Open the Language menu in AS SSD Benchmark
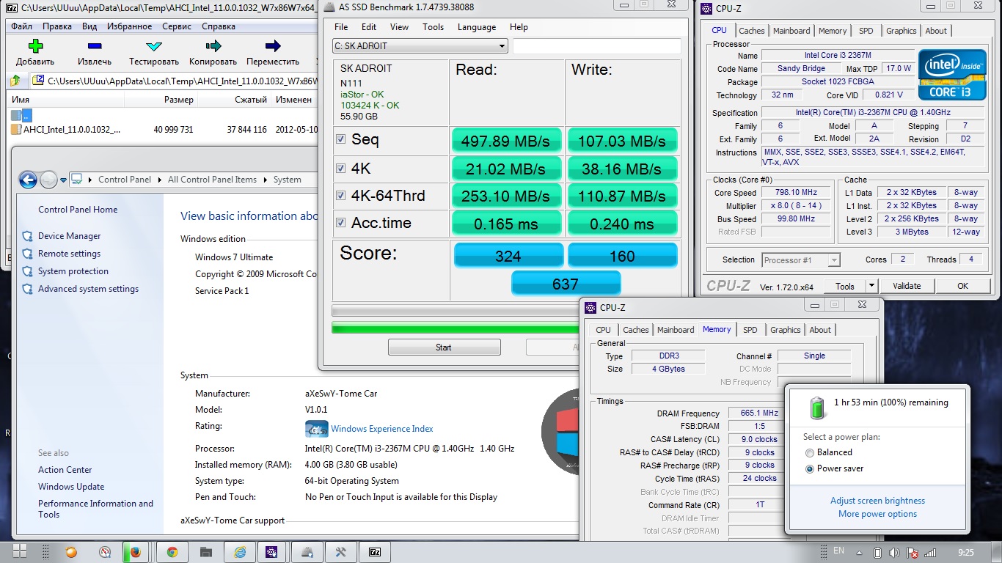The width and height of the screenshot is (1002, 563). [477, 27]
